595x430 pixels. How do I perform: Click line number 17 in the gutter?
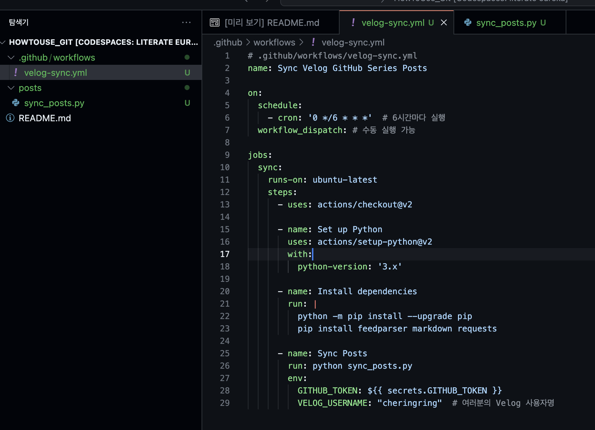(x=225, y=254)
